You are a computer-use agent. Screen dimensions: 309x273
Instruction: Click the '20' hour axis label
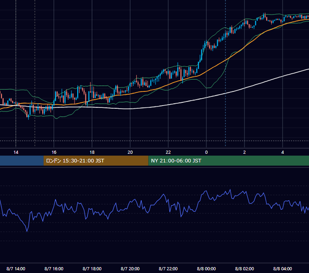(130, 152)
